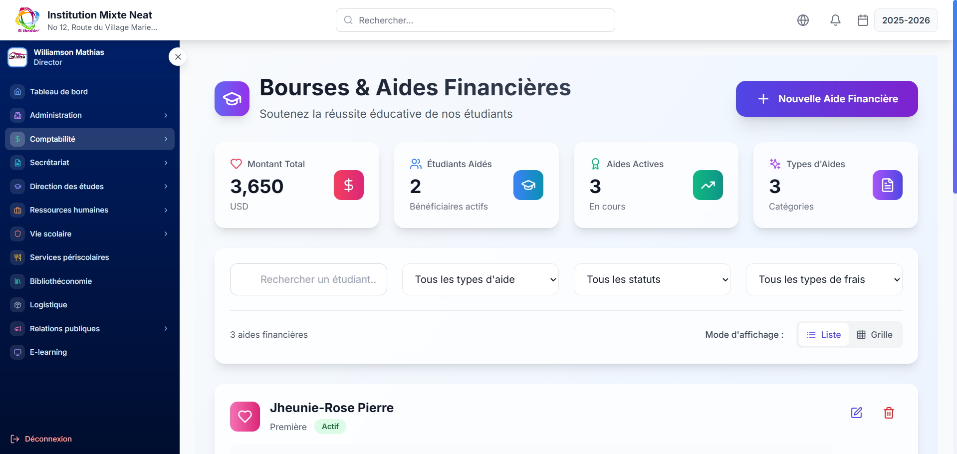Click the globe language icon

pos(803,20)
